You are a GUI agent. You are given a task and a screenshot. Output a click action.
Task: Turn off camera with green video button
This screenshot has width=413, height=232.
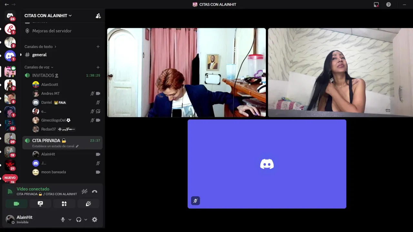click(16, 204)
